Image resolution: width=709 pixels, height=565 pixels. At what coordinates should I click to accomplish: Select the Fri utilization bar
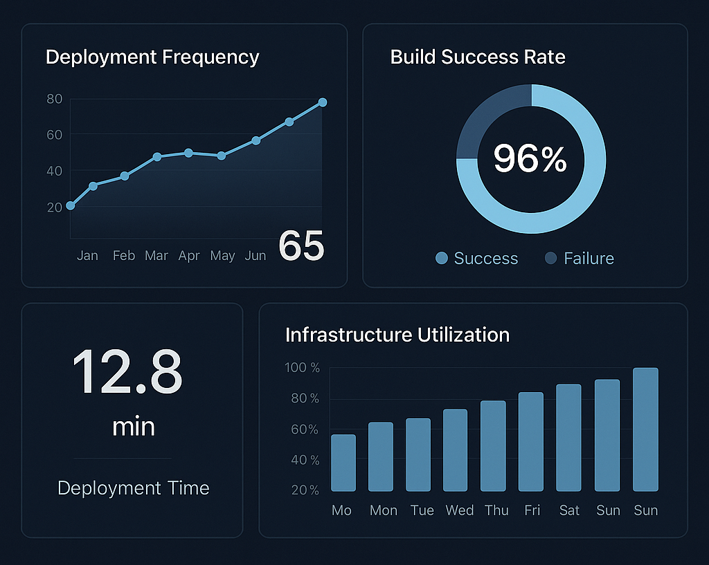click(531, 441)
